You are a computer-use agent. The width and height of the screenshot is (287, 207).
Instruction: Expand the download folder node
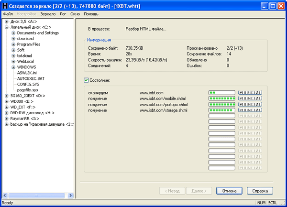click(13, 39)
